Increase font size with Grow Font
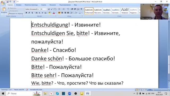The image size is (170, 96). 49,9
